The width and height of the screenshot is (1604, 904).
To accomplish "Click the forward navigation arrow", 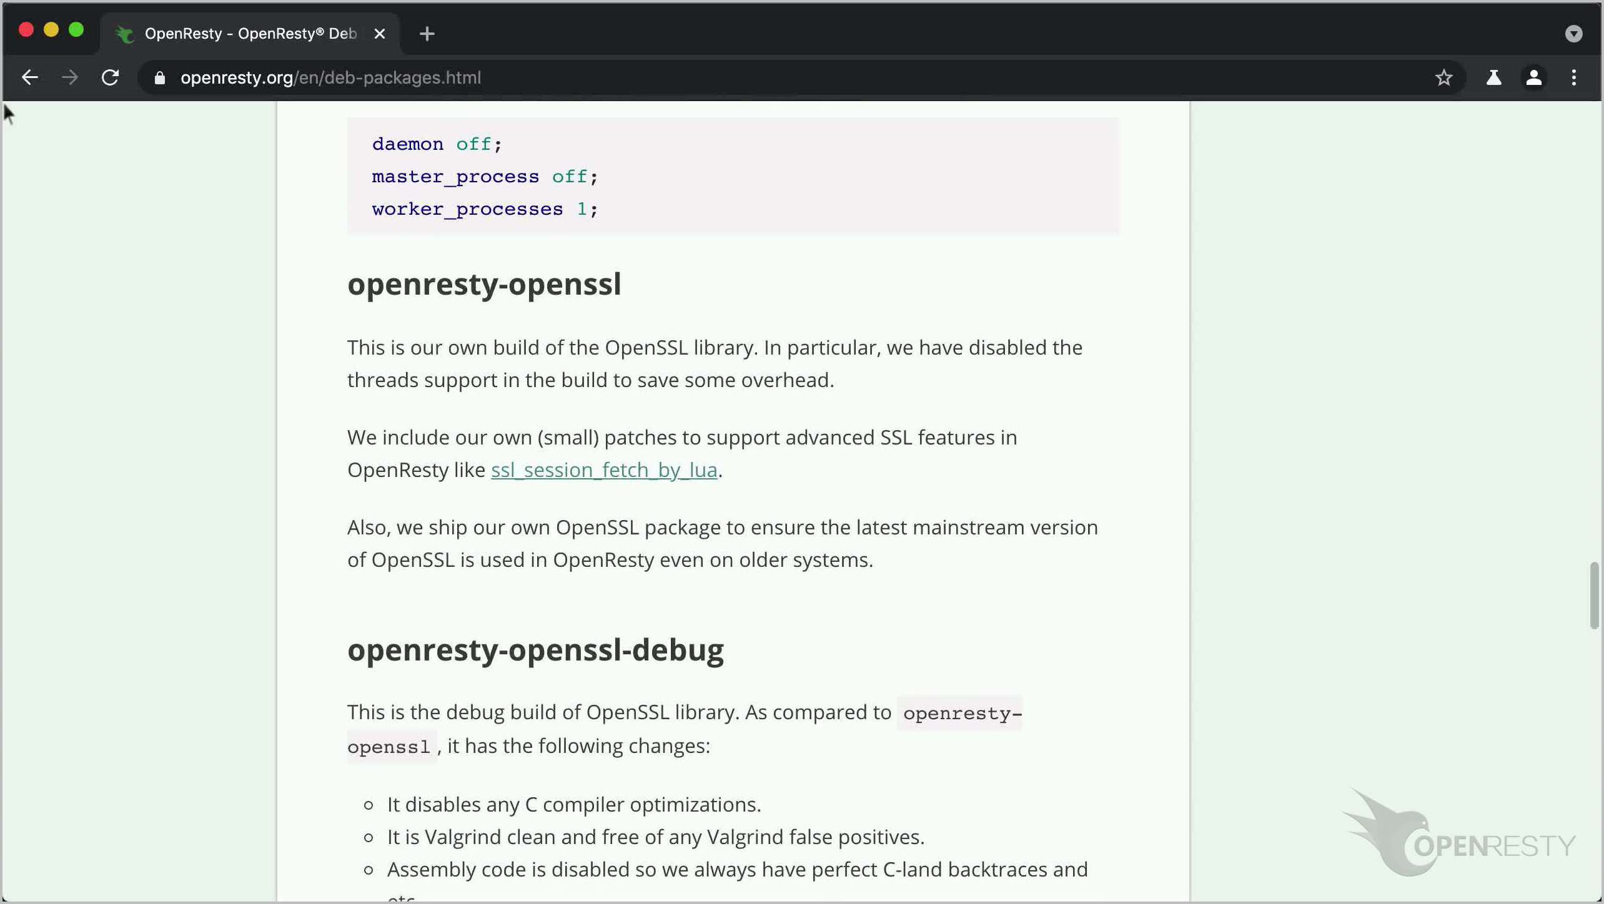I will click(x=70, y=77).
